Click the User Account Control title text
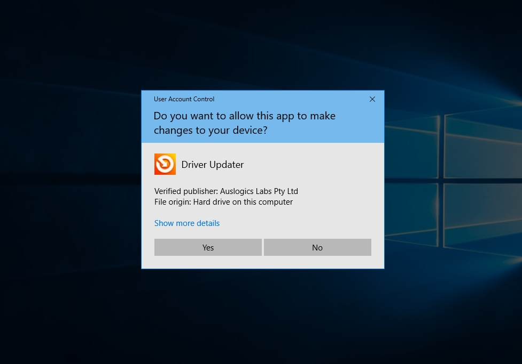The height and width of the screenshot is (364, 522). (184, 99)
